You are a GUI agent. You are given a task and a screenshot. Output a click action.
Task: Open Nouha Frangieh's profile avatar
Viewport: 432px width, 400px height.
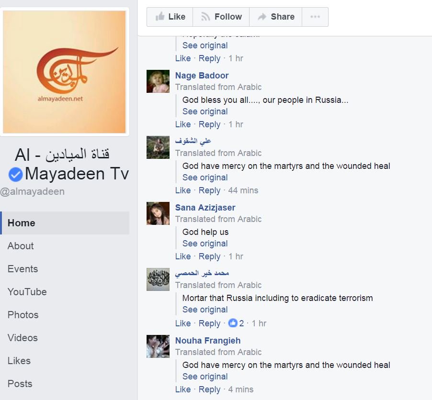click(158, 346)
